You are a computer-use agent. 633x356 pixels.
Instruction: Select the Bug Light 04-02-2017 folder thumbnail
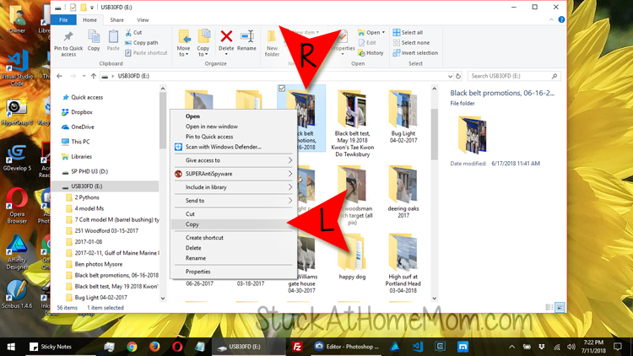point(403,117)
